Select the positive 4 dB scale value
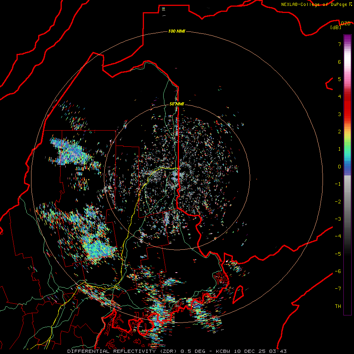 (339, 97)
